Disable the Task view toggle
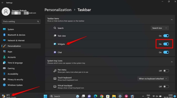The width and height of the screenshot is (177, 98). coord(166,36)
